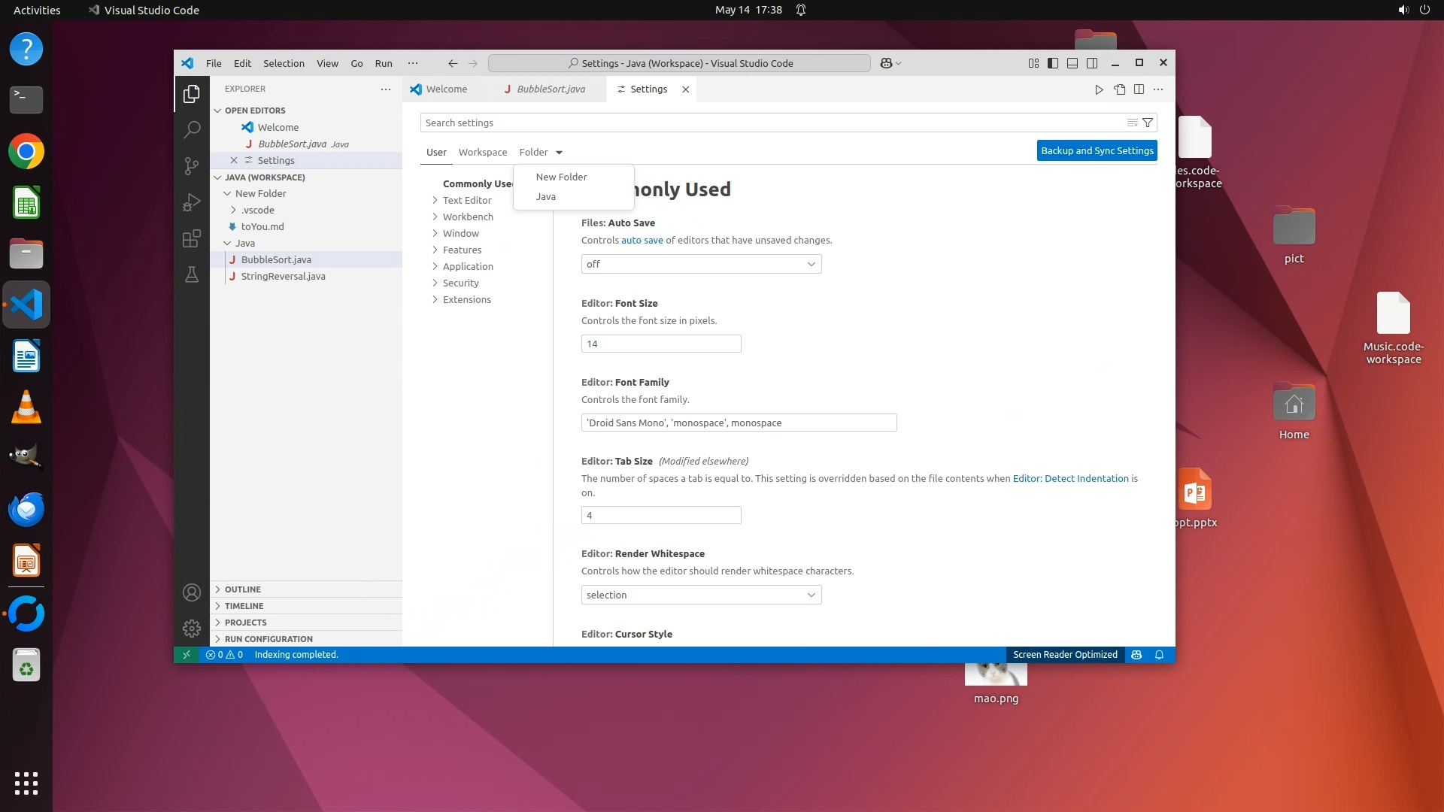Open the Extensions view icon

coord(192,238)
